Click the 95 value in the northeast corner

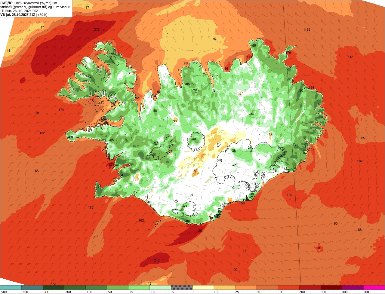(x=308, y=29)
